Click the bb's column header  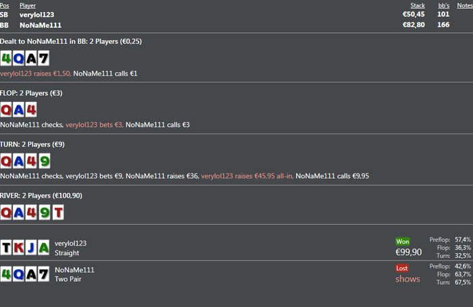[x=443, y=5]
